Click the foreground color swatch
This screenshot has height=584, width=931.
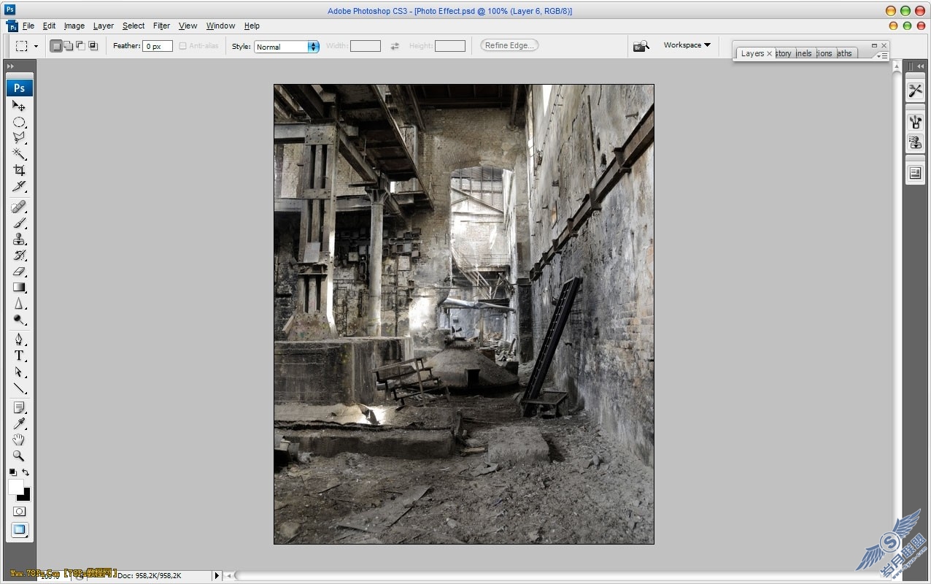[16, 487]
